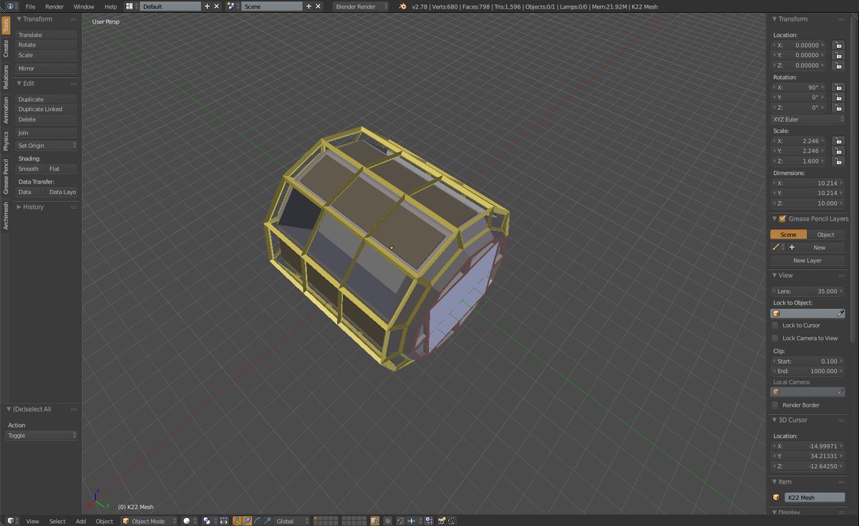
Task: Enable Lock to Cursor checkbox
Action: 775,325
